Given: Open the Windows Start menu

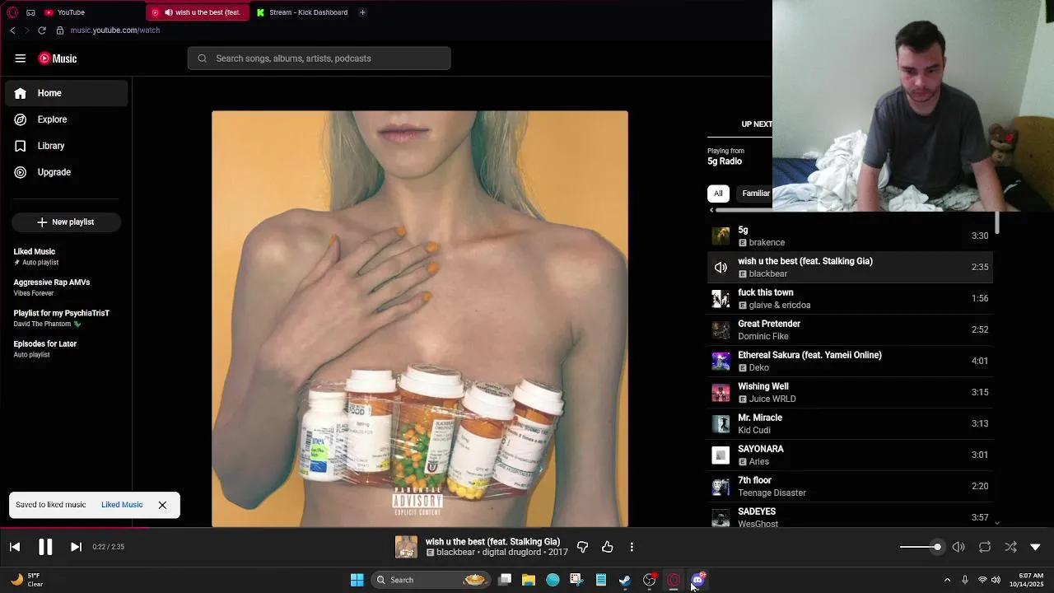Looking at the screenshot, I should click(x=357, y=580).
